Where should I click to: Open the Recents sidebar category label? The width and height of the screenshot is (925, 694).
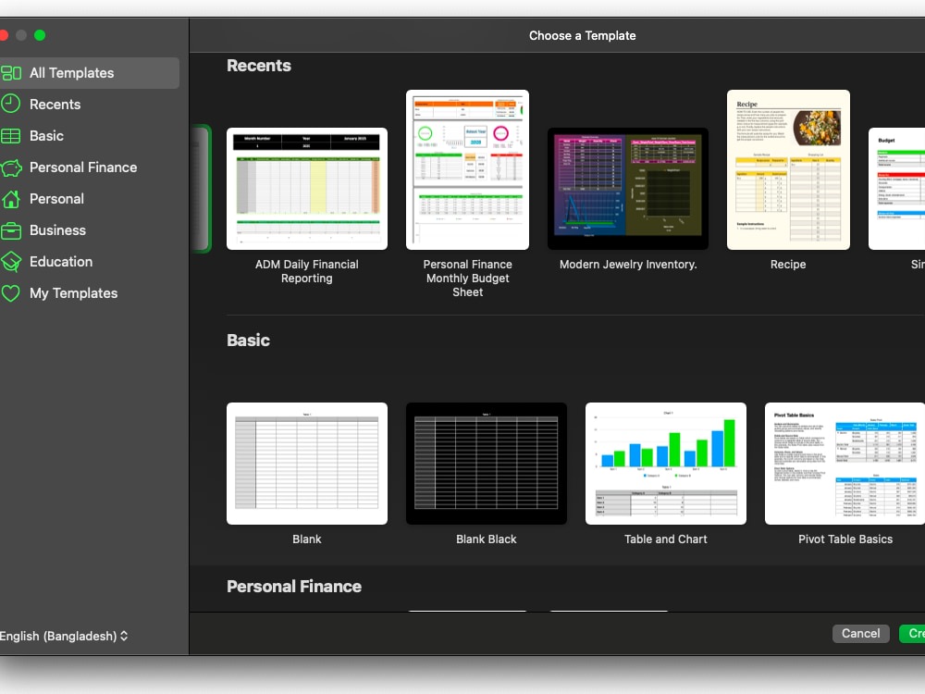(x=55, y=105)
